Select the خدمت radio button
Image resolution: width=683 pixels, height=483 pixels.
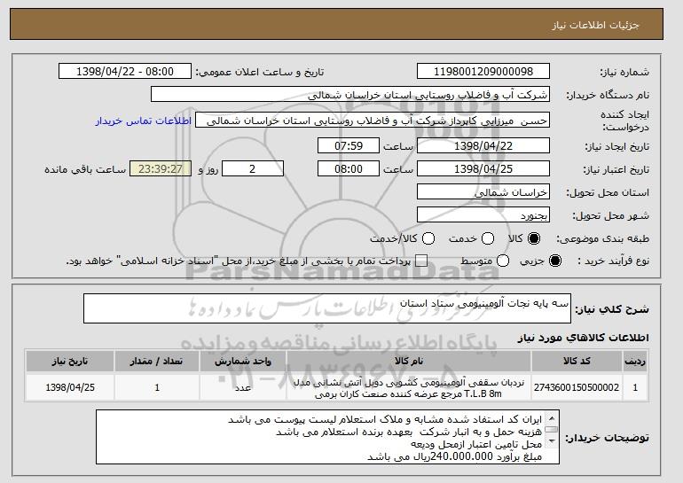[x=488, y=238]
